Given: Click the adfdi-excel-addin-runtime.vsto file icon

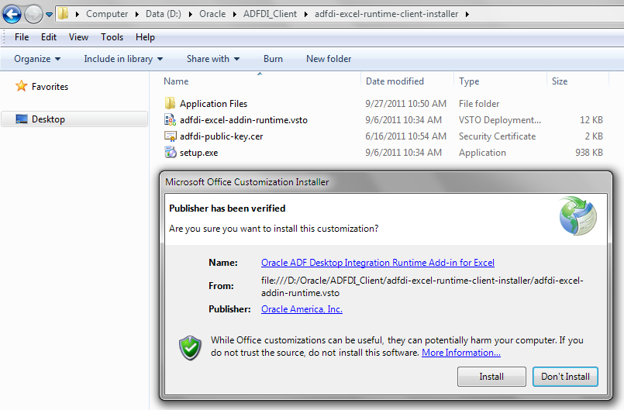Looking at the screenshot, I should click(x=170, y=120).
